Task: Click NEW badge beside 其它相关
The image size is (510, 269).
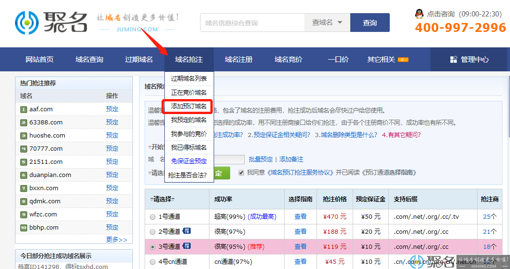Action: (x=403, y=60)
